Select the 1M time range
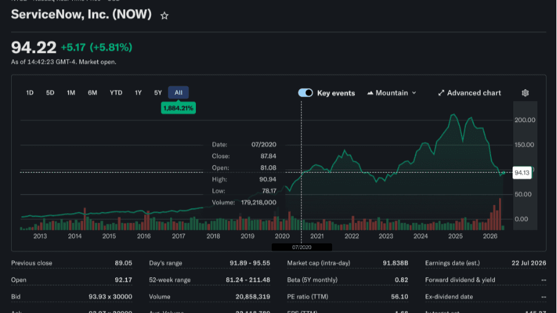 coord(71,92)
